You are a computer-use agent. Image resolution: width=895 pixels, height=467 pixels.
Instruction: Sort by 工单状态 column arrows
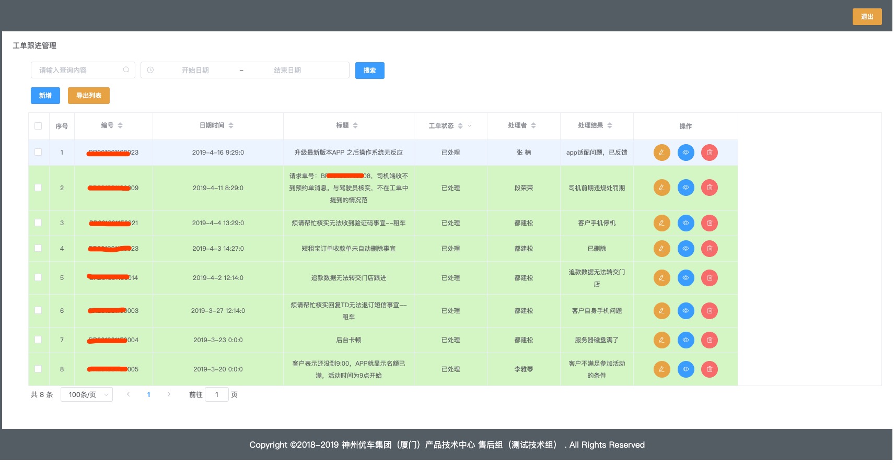pos(460,126)
